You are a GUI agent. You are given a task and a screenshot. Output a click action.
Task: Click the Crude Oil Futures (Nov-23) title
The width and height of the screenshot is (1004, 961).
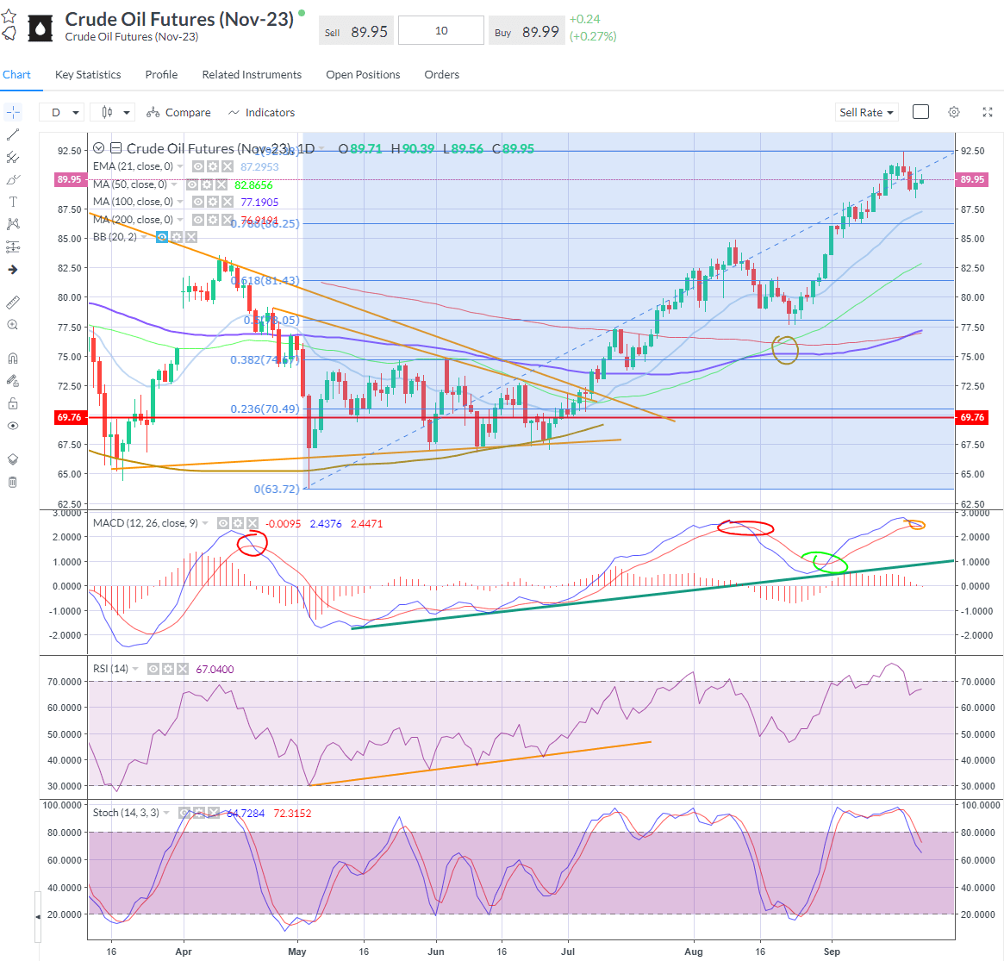coord(179,19)
